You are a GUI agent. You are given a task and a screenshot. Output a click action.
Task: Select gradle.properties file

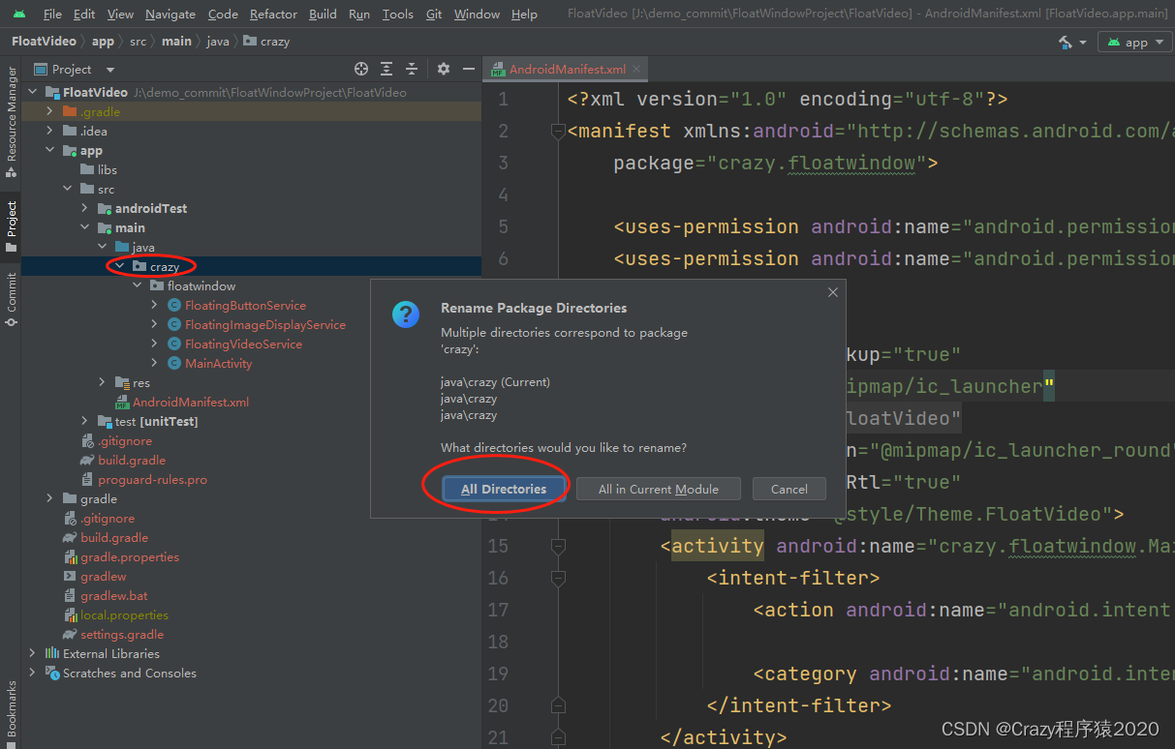[129, 556]
